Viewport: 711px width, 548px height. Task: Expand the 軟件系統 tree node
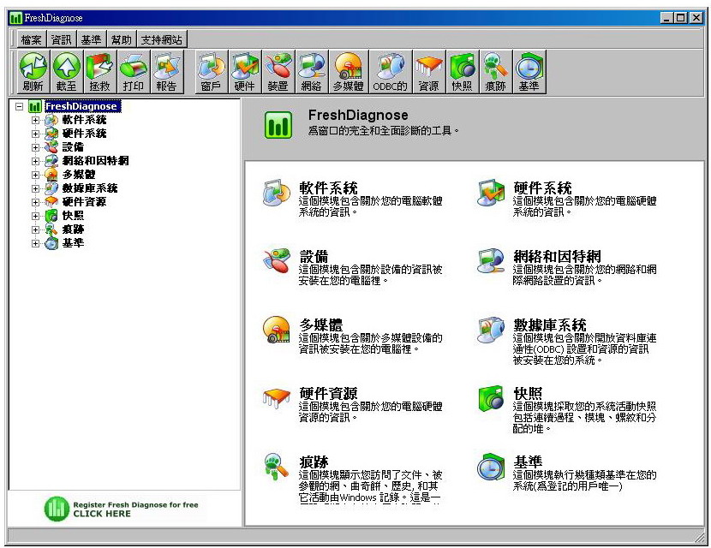35,121
